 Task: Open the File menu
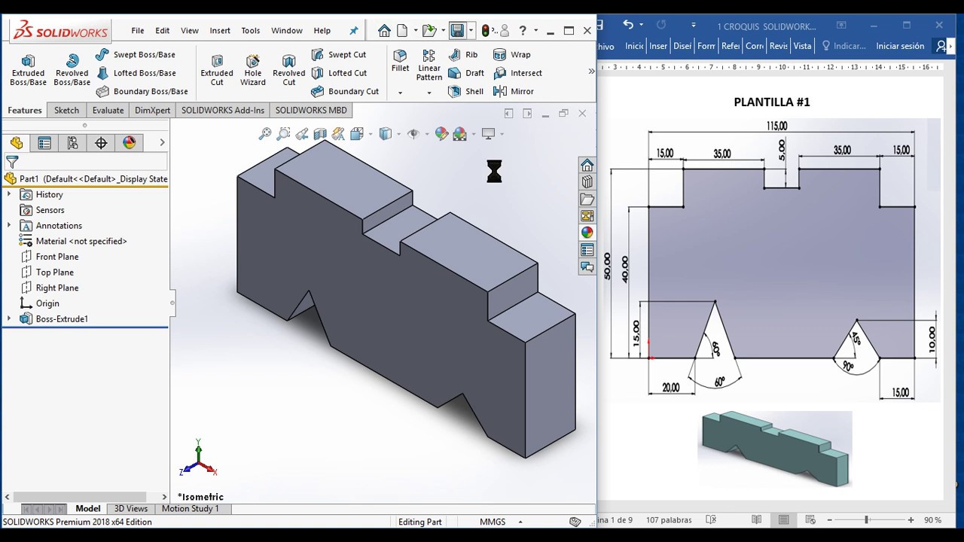(138, 31)
